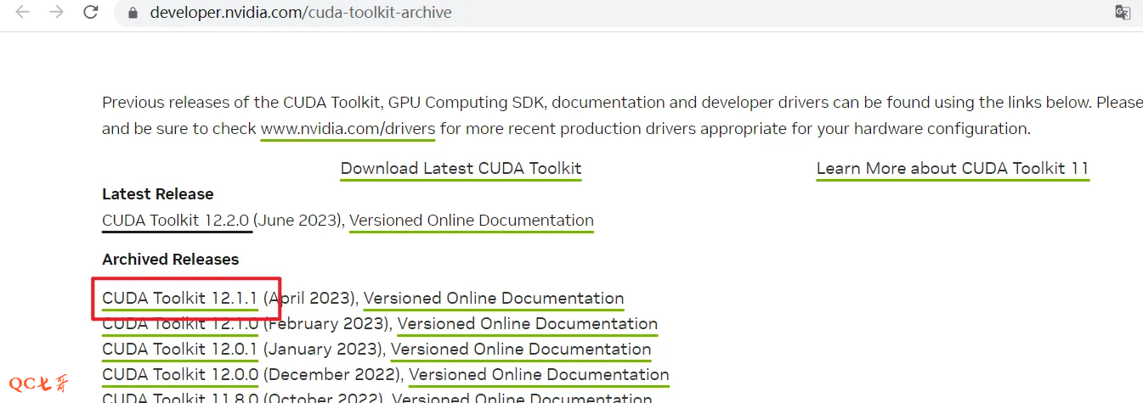The width and height of the screenshot is (1143, 403).
Task: Select the CUDA Toolkit 12.0.0 link
Action: (179, 374)
